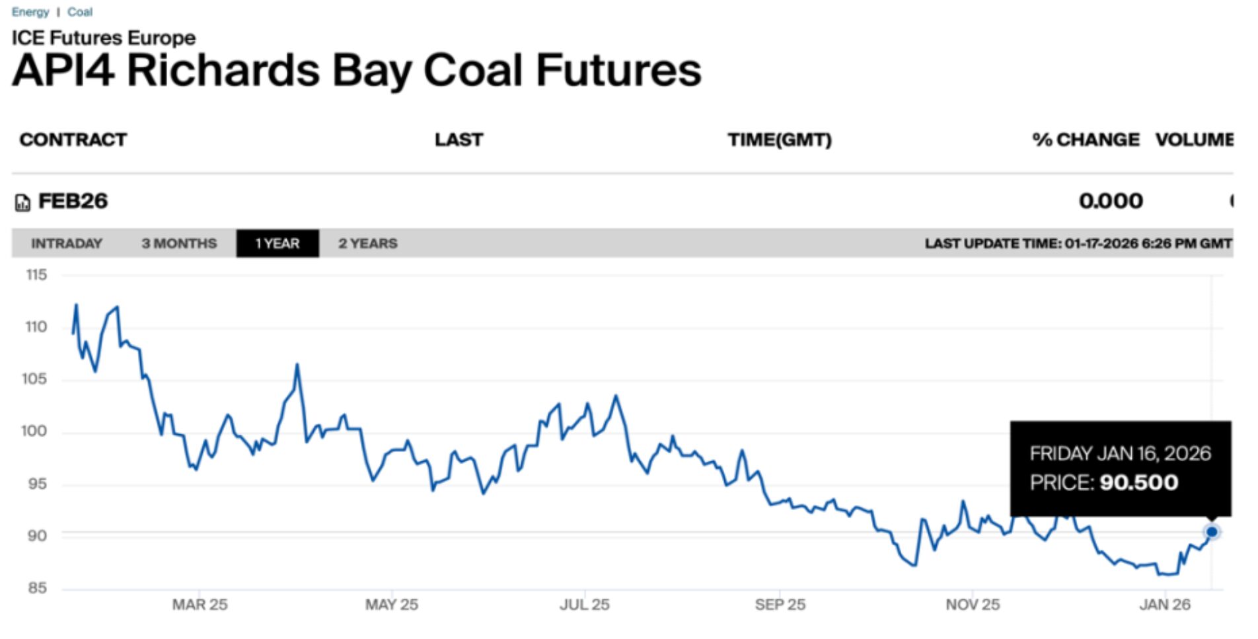The width and height of the screenshot is (1258, 639).
Task: Click the VOLUME column header
Action: coord(1196,139)
